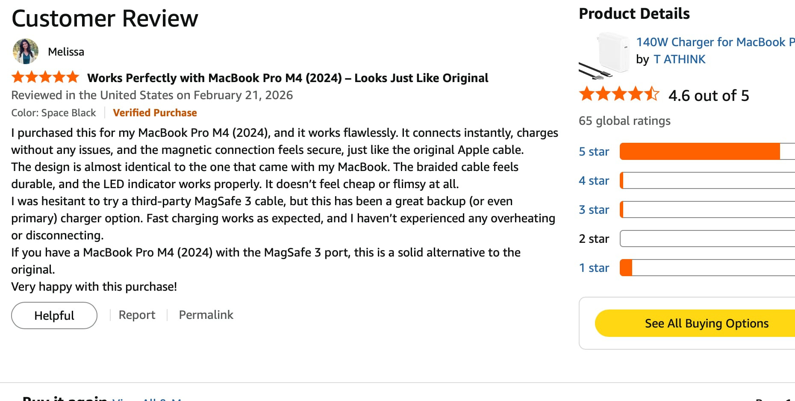The width and height of the screenshot is (795, 401).
Task: Click the reviewer's five-star rating icons
Action: click(45, 77)
